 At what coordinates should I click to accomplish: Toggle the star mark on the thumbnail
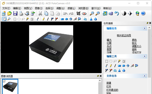coord(4,81)
